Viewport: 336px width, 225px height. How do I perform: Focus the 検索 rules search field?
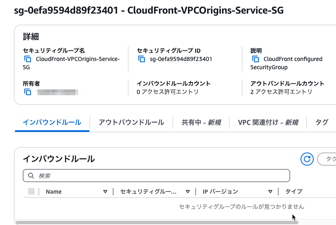point(156,176)
